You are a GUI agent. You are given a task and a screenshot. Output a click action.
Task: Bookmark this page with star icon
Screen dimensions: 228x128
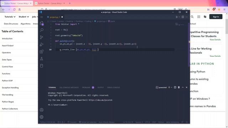pos(186,10)
